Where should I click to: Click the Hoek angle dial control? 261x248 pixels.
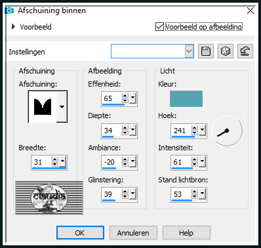pos(227,131)
